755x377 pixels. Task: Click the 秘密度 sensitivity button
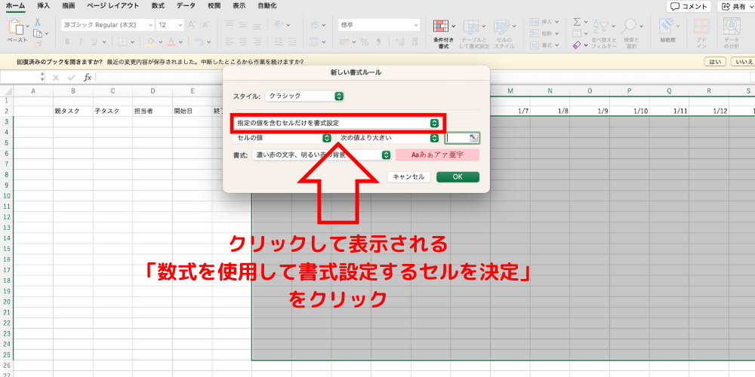[668, 31]
